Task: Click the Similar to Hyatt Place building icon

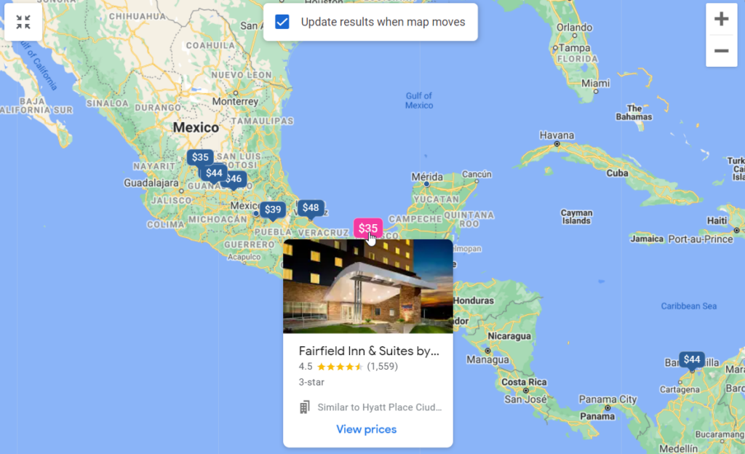Action: point(305,407)
